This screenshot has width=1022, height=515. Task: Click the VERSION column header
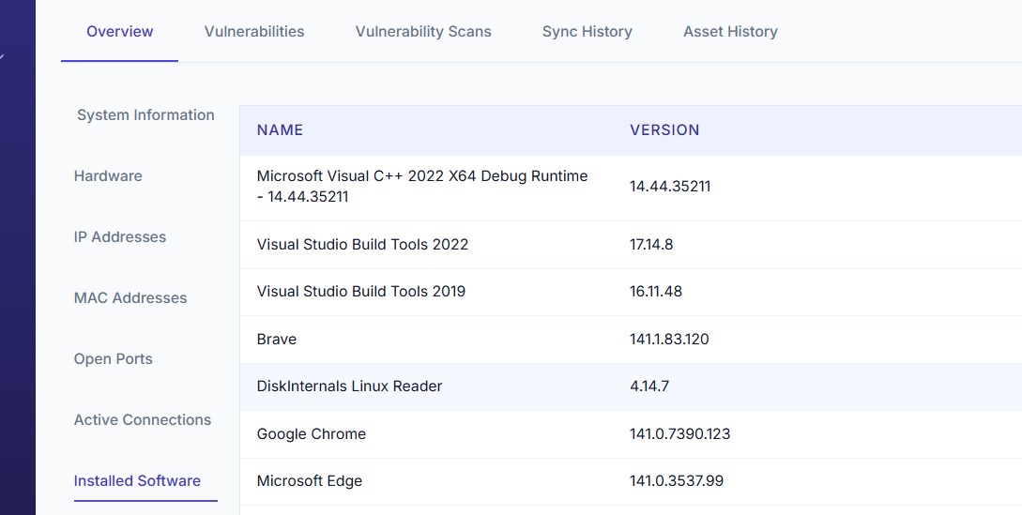664,129
